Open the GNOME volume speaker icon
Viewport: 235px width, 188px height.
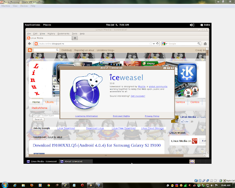coord(192,25)
